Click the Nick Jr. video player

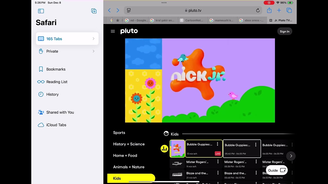click(x=200, y=80)
